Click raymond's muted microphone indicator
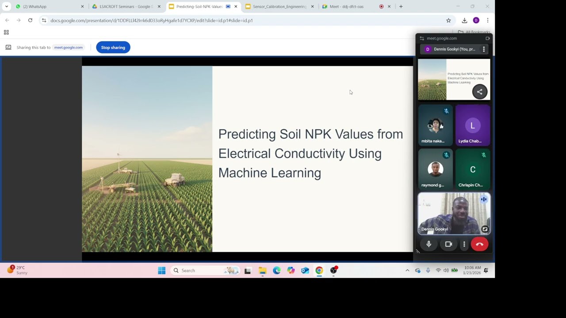This screenshot has height=318, width=566. [446, 155]
